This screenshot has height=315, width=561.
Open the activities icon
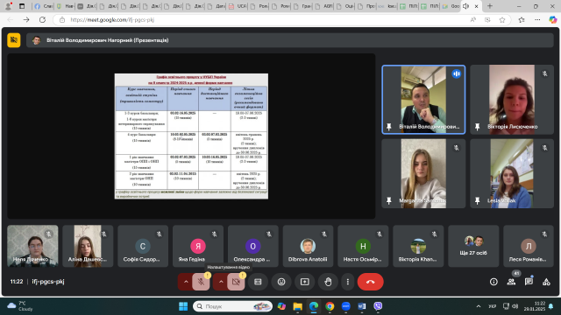546,282
